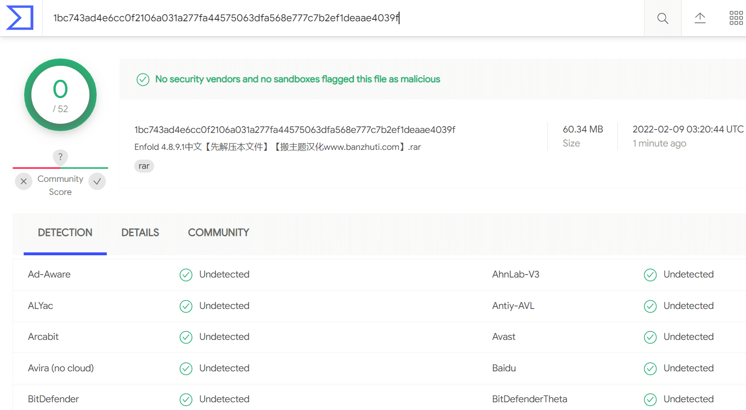Click the search magnifier icon
This screenshot has height=410, width=746.
click(663, 18)
